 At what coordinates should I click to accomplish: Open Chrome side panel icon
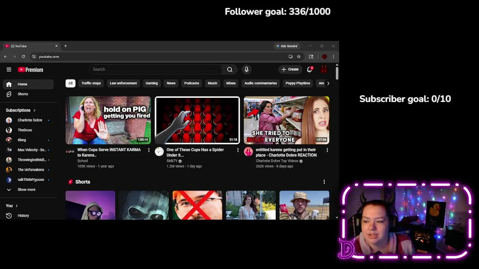pos(311,57)
